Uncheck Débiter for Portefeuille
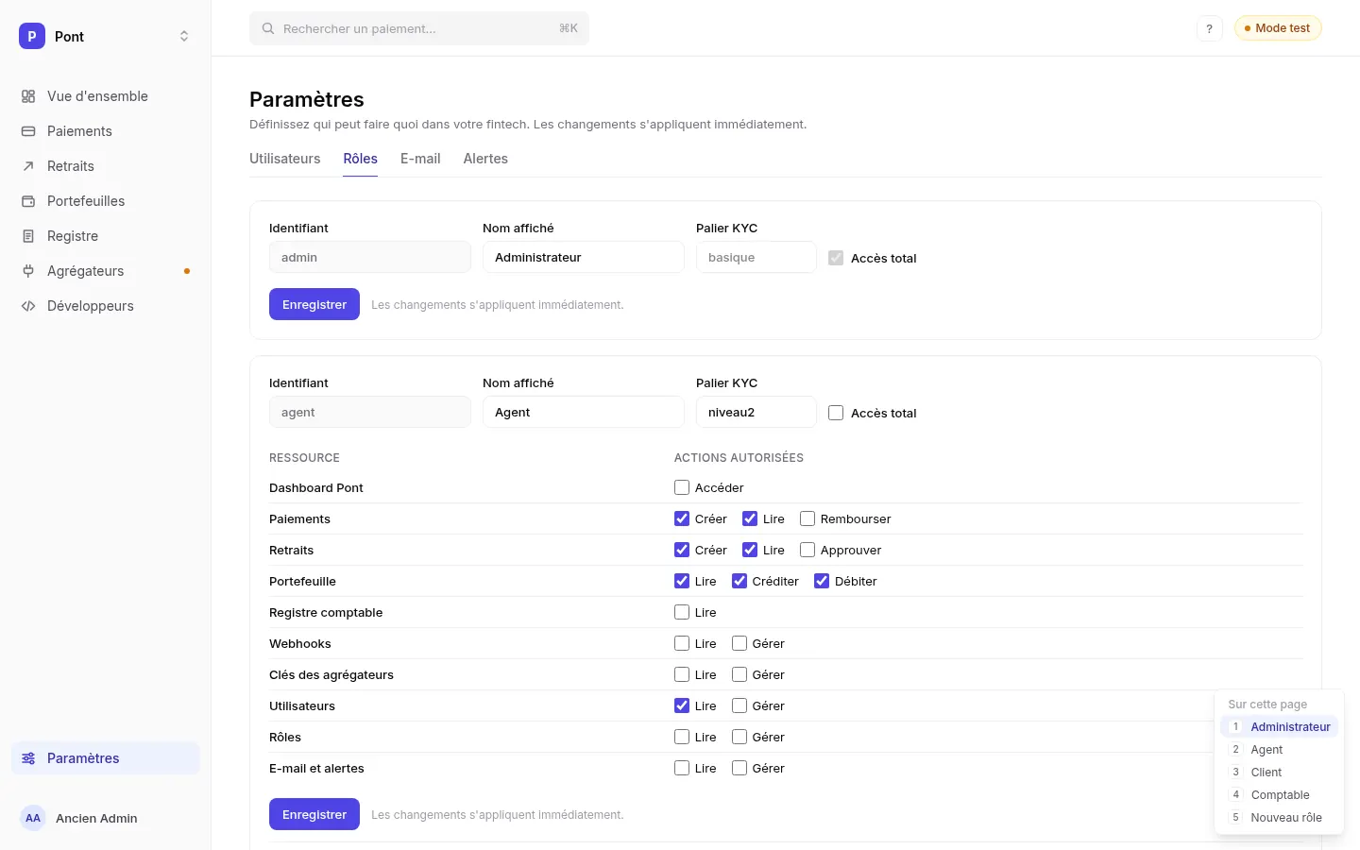Image resolution: width=1360 pixels, height=850 pixels. (822, 581)
